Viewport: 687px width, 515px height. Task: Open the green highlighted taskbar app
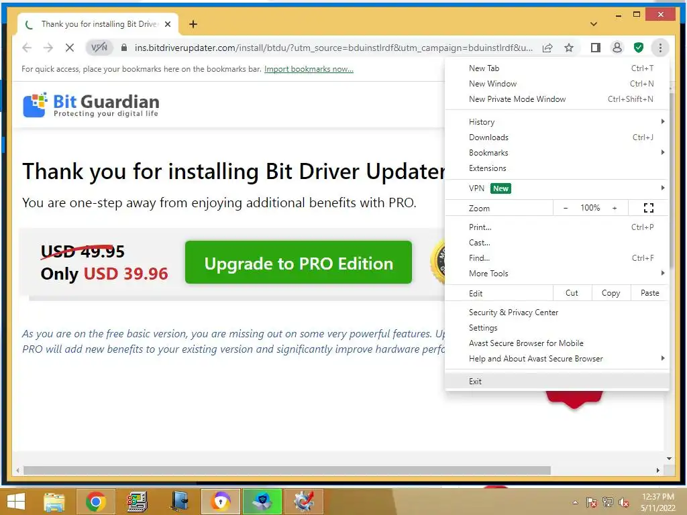262,502
